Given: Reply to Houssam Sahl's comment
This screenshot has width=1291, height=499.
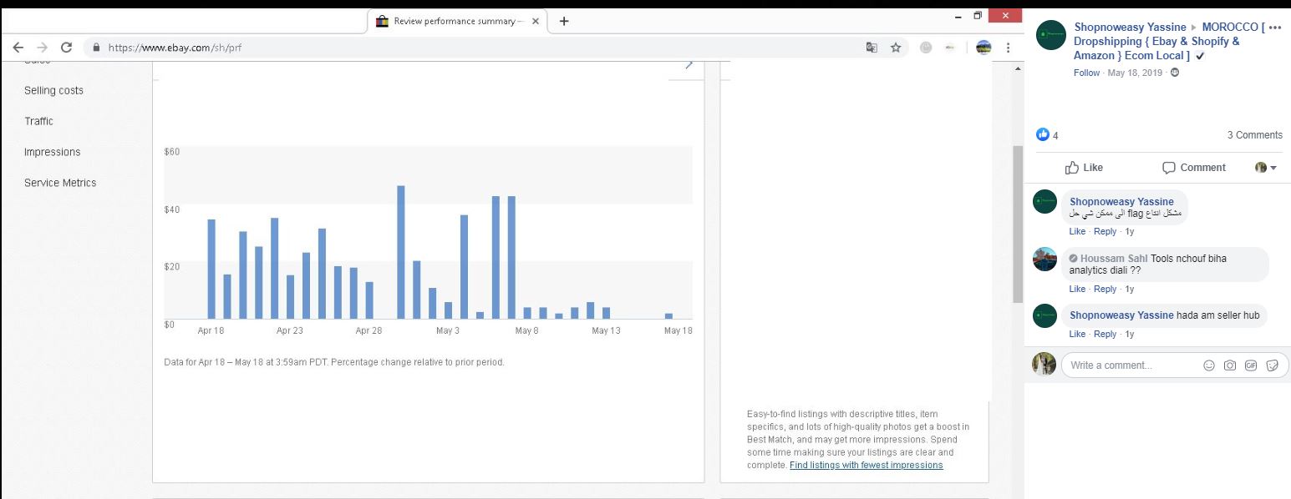Looking at the screenshot, I should (x=1105, y=289).
